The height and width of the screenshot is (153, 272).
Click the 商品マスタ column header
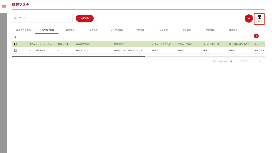[x=119, y=44]
